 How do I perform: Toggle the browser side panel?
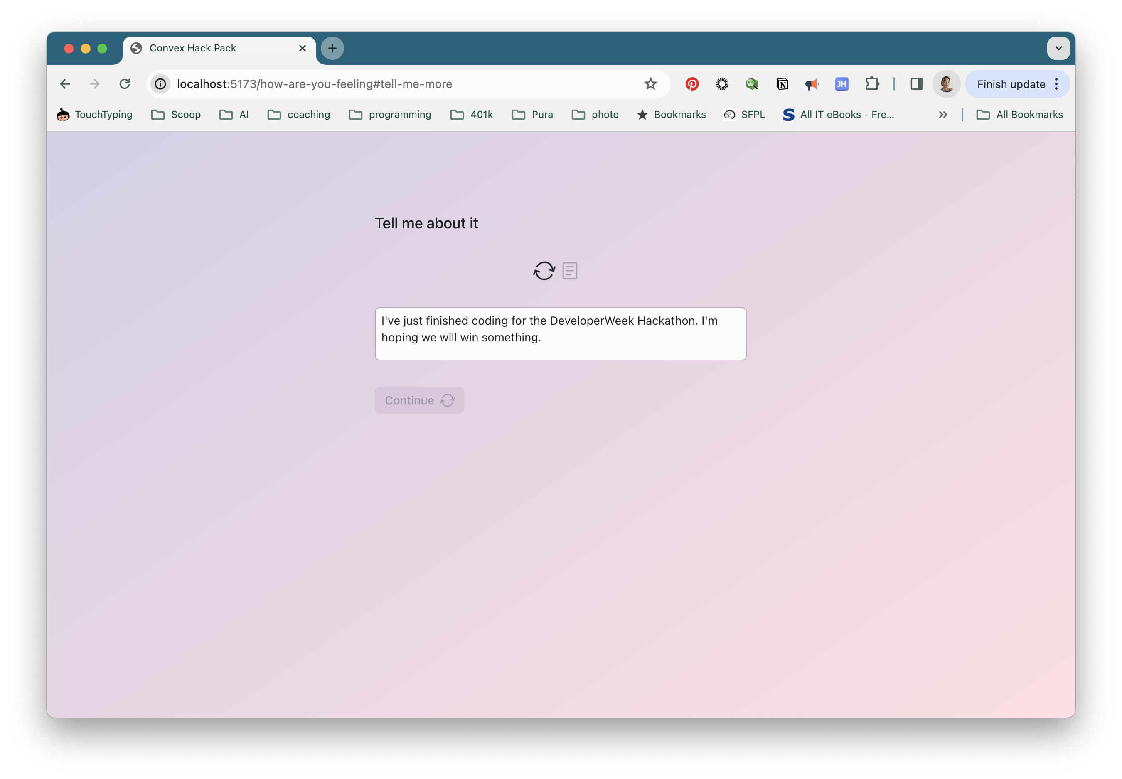[x=916, y=84]
